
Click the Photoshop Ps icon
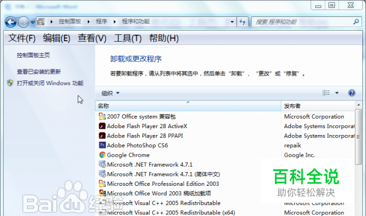[x=102, y=145]
